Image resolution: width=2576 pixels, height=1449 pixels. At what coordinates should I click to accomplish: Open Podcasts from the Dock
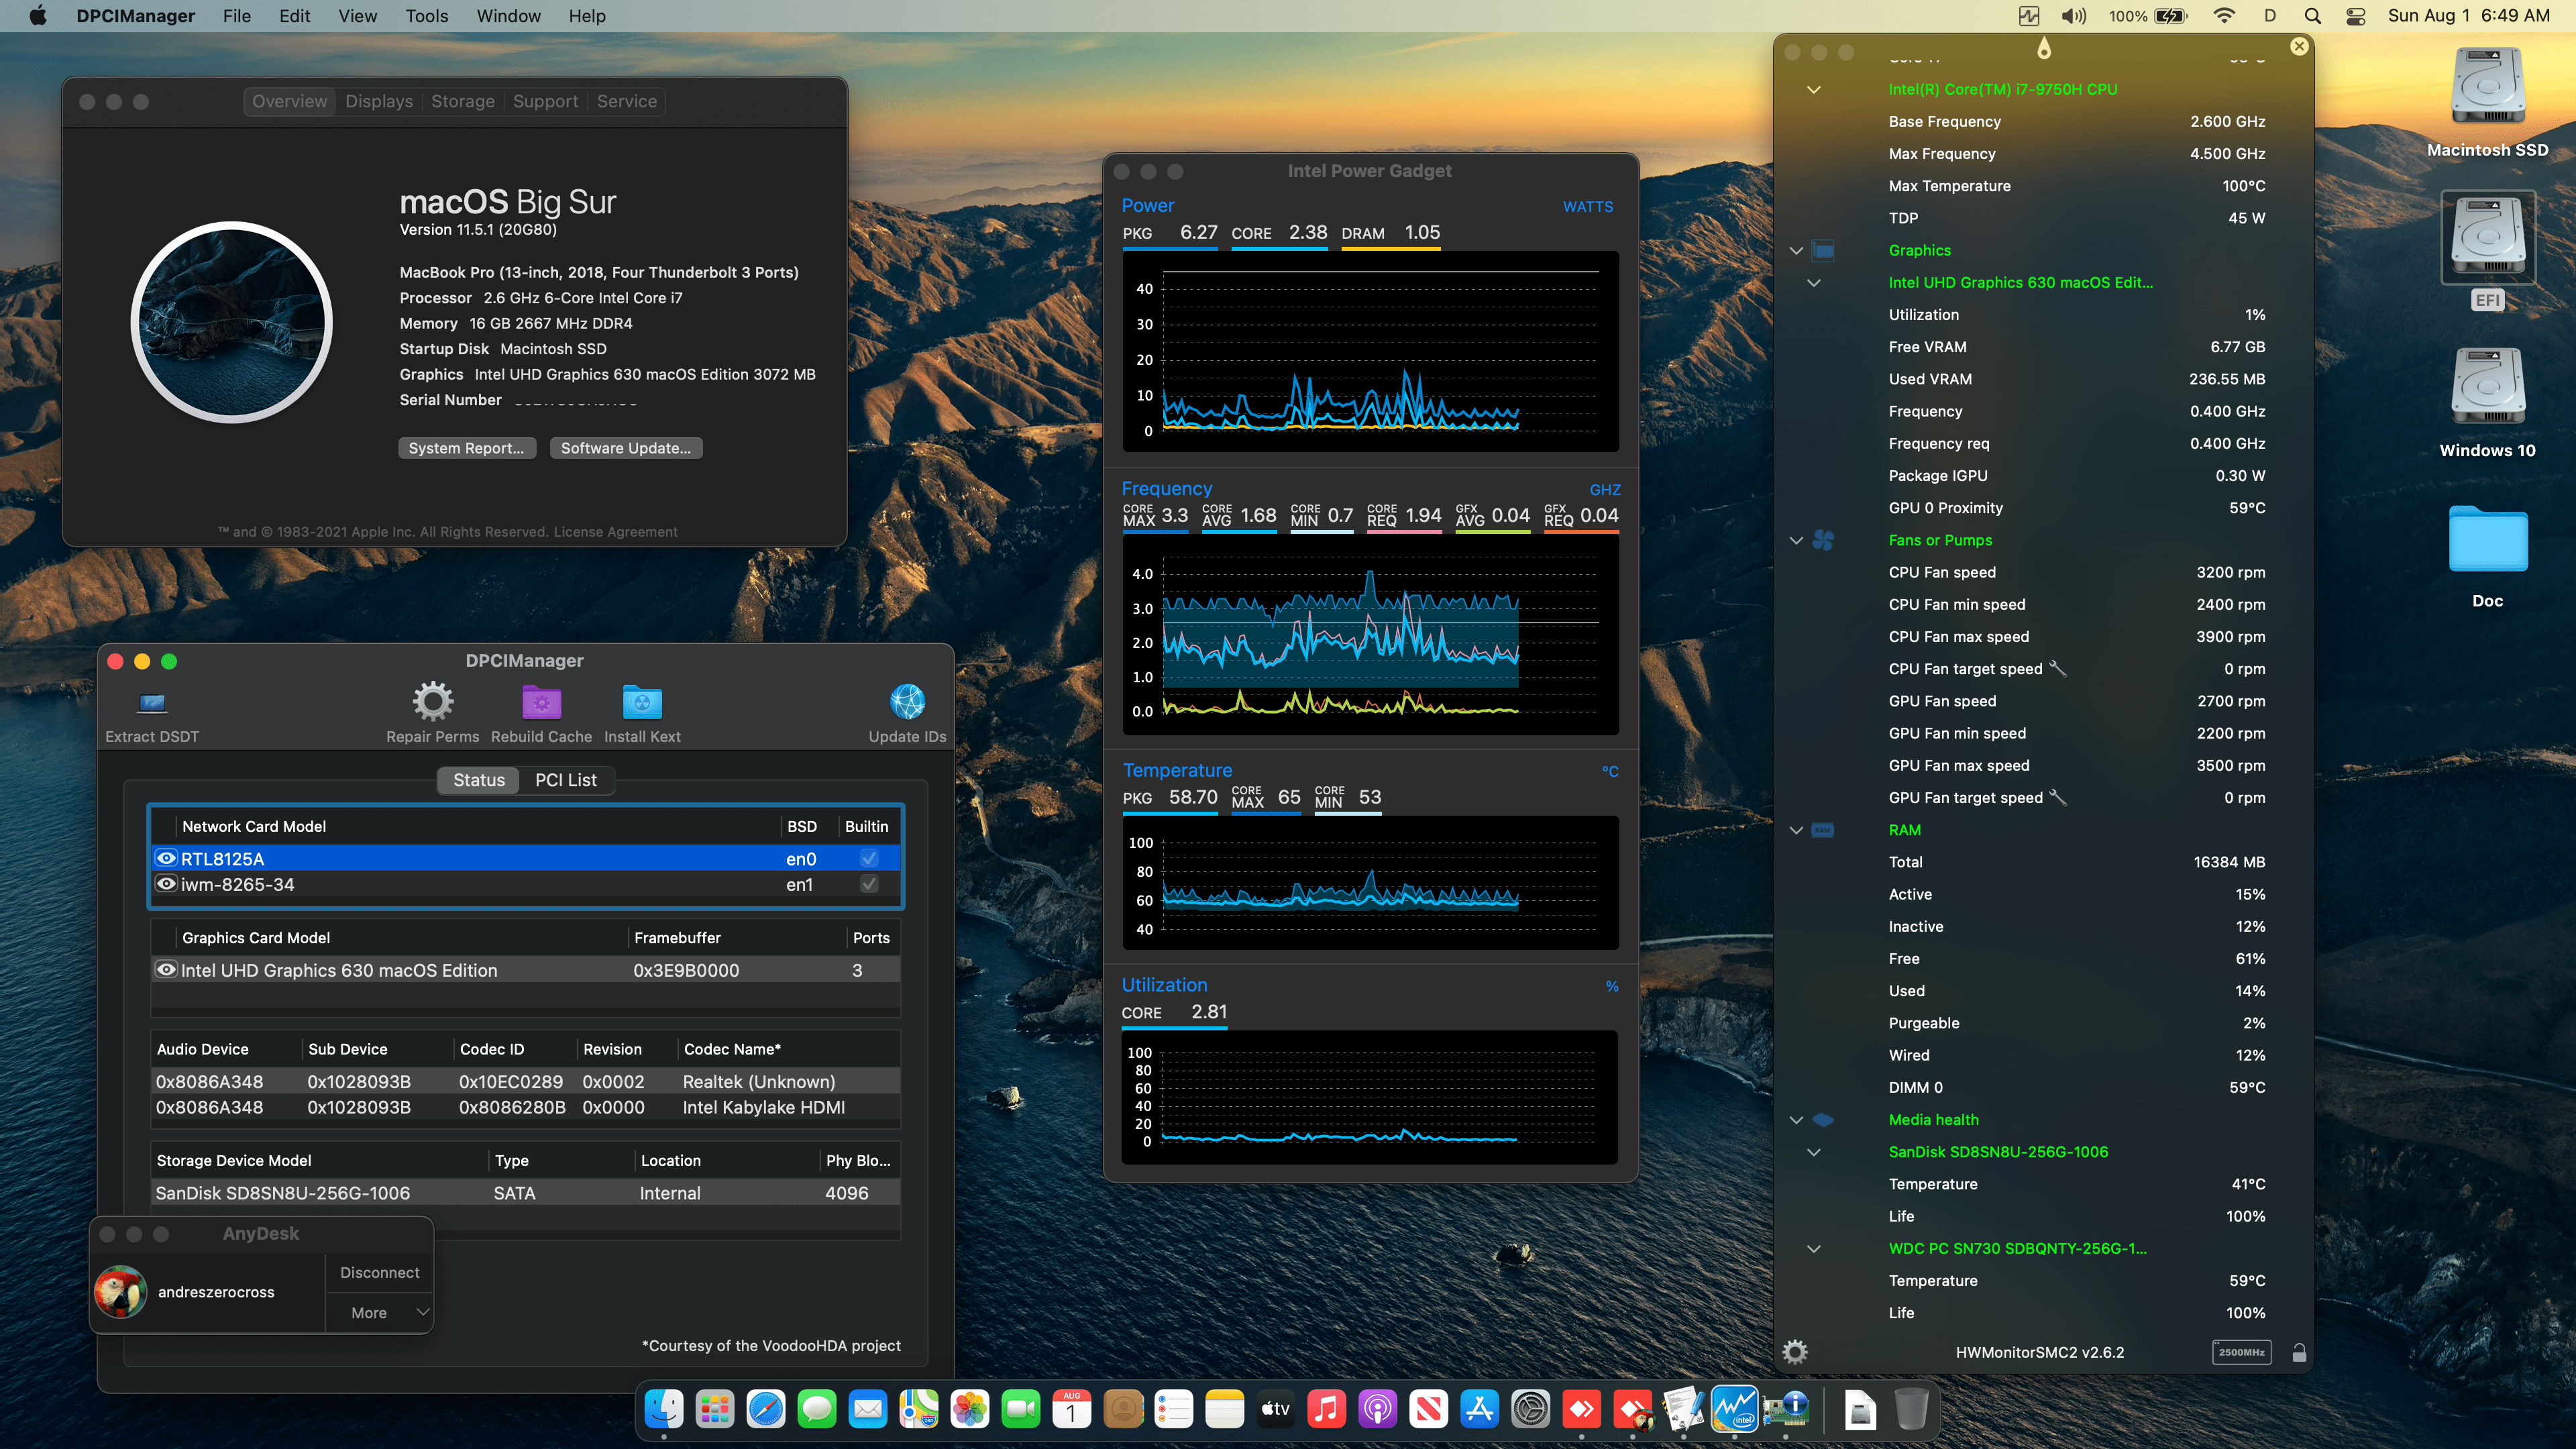(1377, 1409)
